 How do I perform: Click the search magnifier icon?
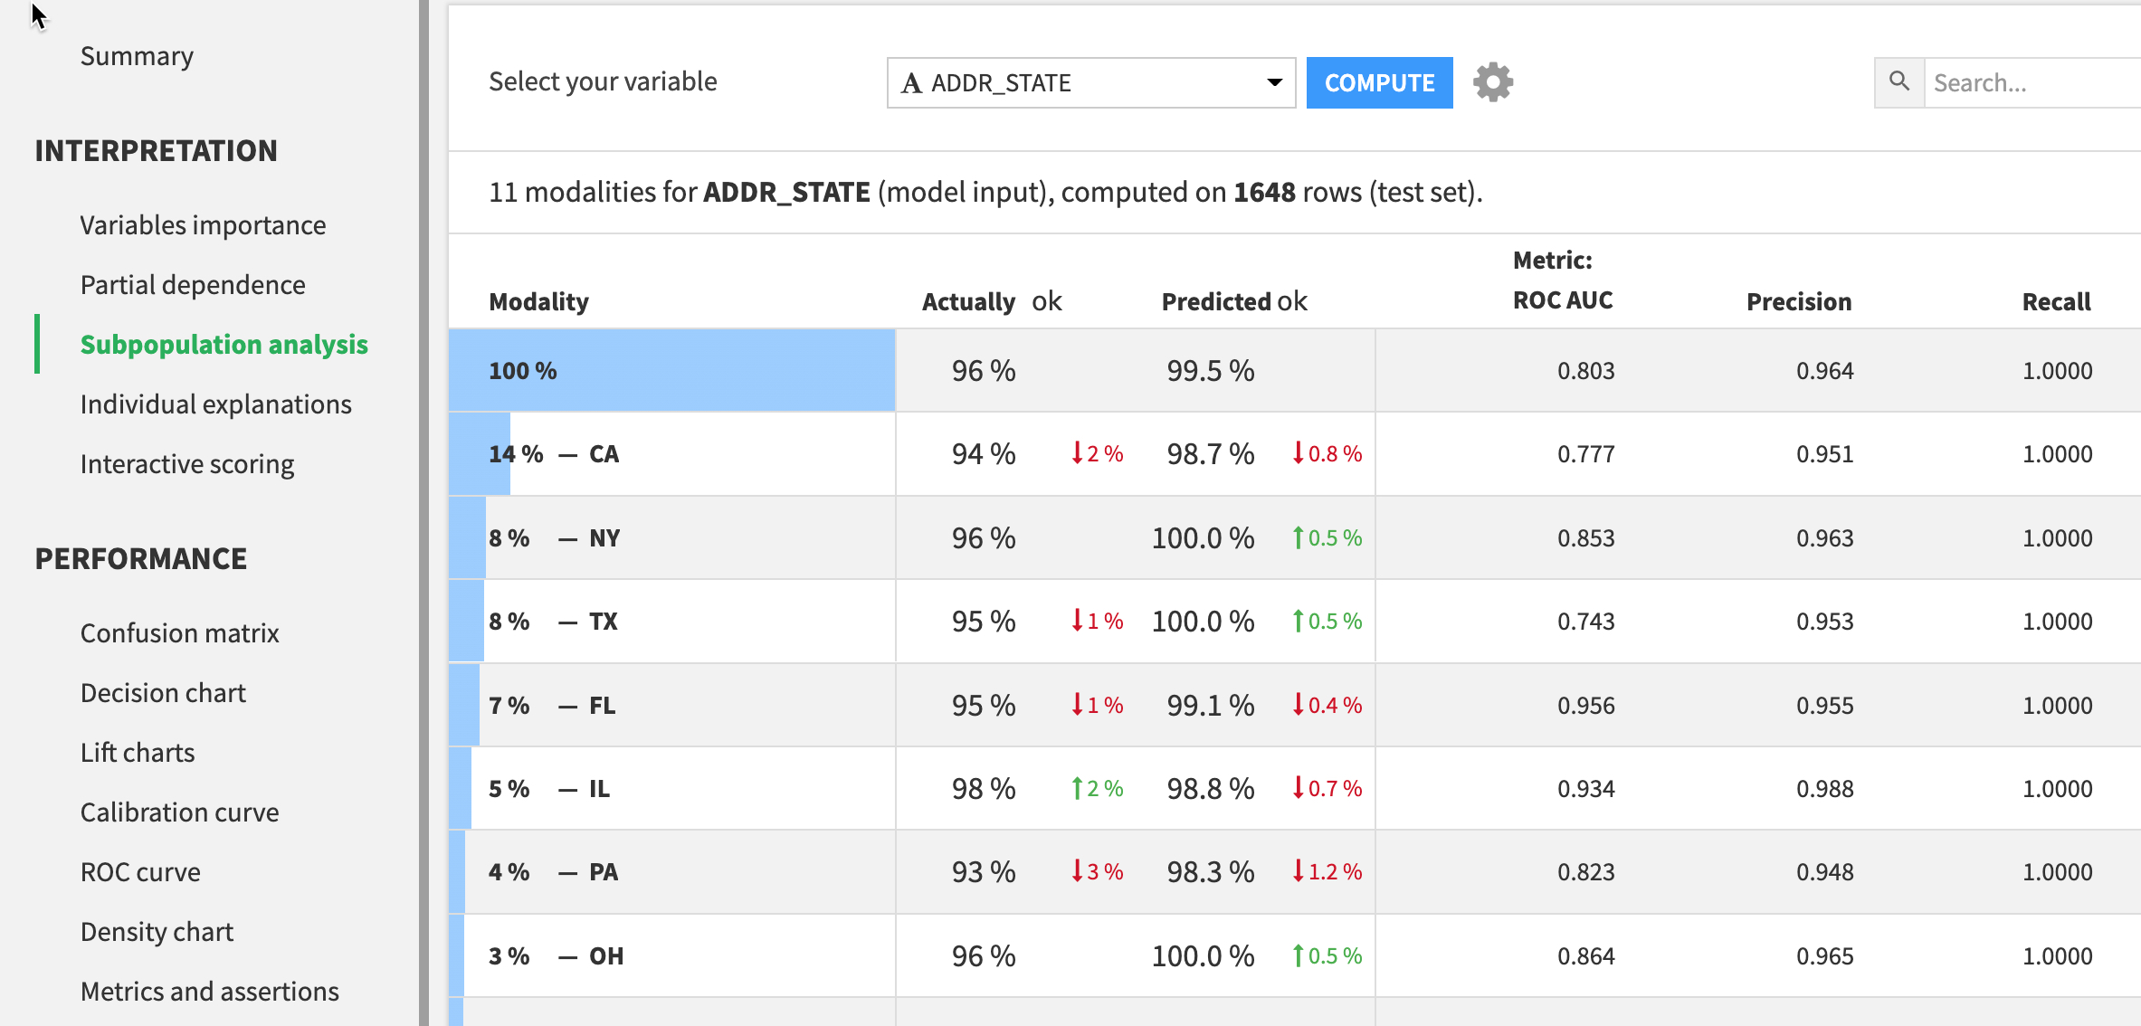point(1898,82)
